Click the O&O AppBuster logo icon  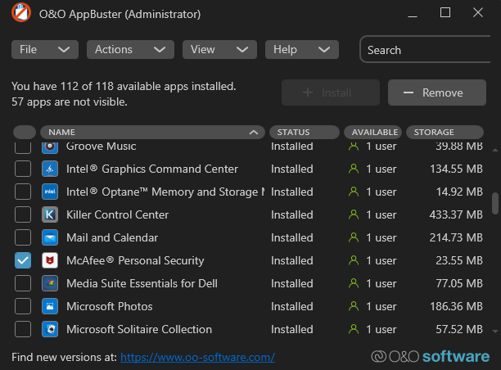point(21,13)
